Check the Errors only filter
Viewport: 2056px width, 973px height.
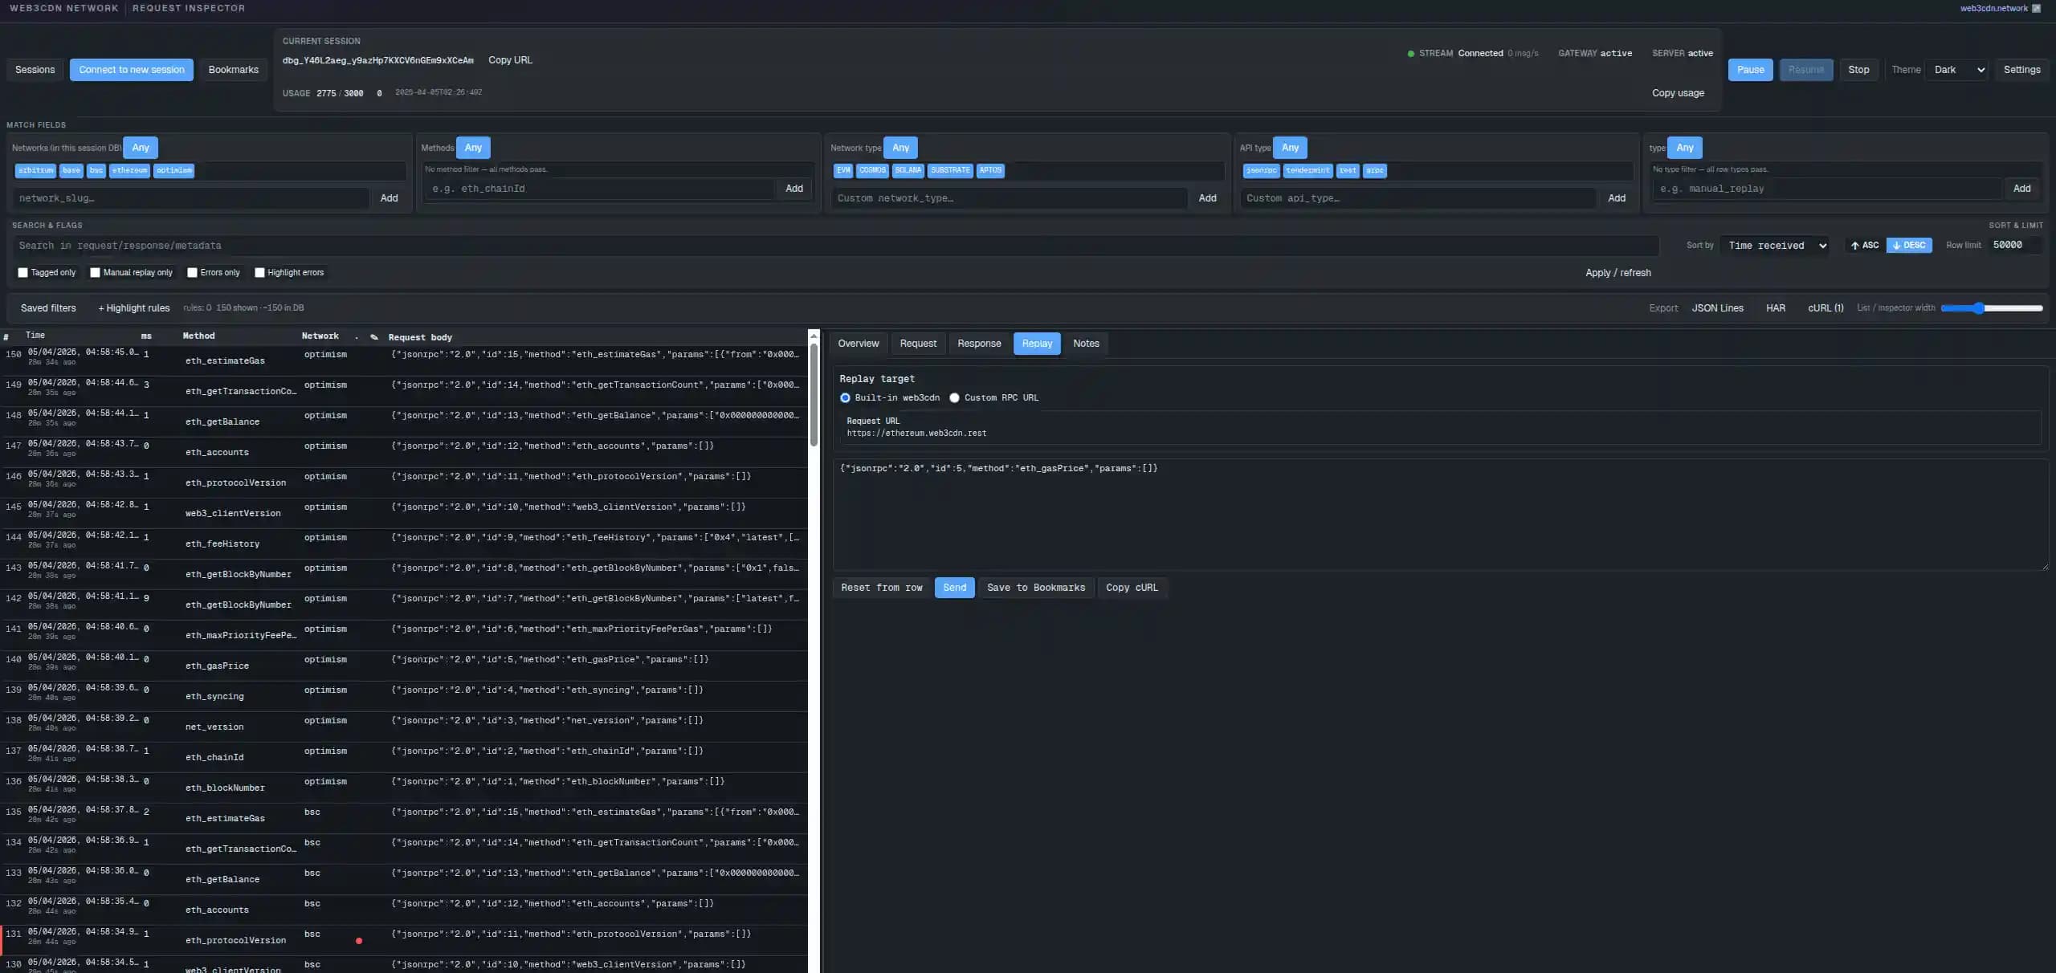pyautogui.click(x=192, y=273)
